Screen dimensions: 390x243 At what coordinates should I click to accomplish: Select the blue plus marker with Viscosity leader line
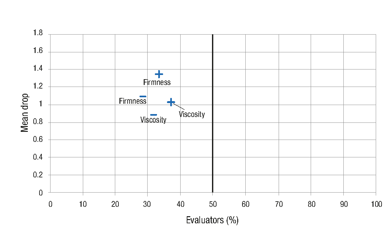[171, 102]
